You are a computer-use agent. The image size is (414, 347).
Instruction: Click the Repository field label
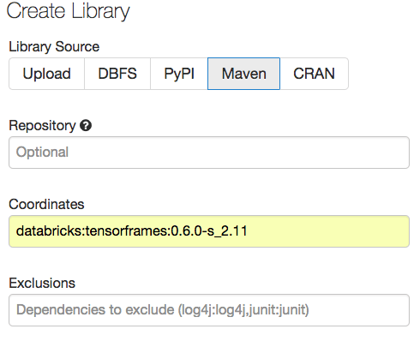coord(42,126)
